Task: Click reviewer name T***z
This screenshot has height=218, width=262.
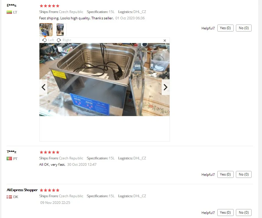Action: (x=12, y=152)
